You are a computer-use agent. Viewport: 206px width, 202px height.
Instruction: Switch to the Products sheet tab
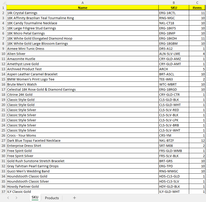tap(52, 198)
